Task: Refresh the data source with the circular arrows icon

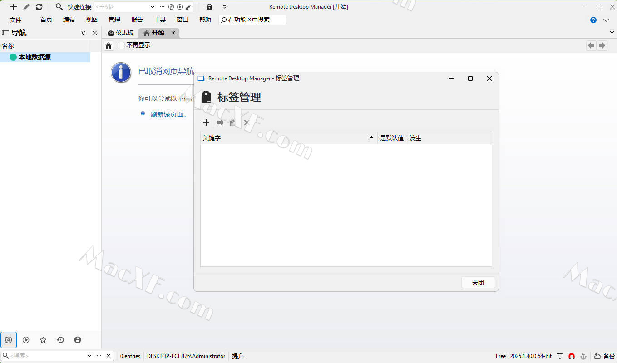Action: coord(39,7)
